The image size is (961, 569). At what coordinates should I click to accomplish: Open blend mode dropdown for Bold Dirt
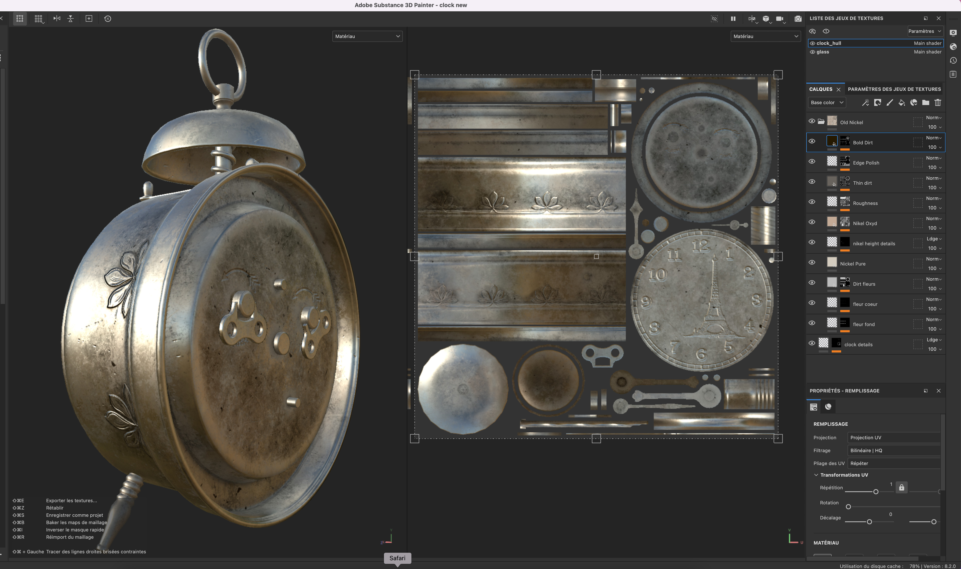pos(934,138)
